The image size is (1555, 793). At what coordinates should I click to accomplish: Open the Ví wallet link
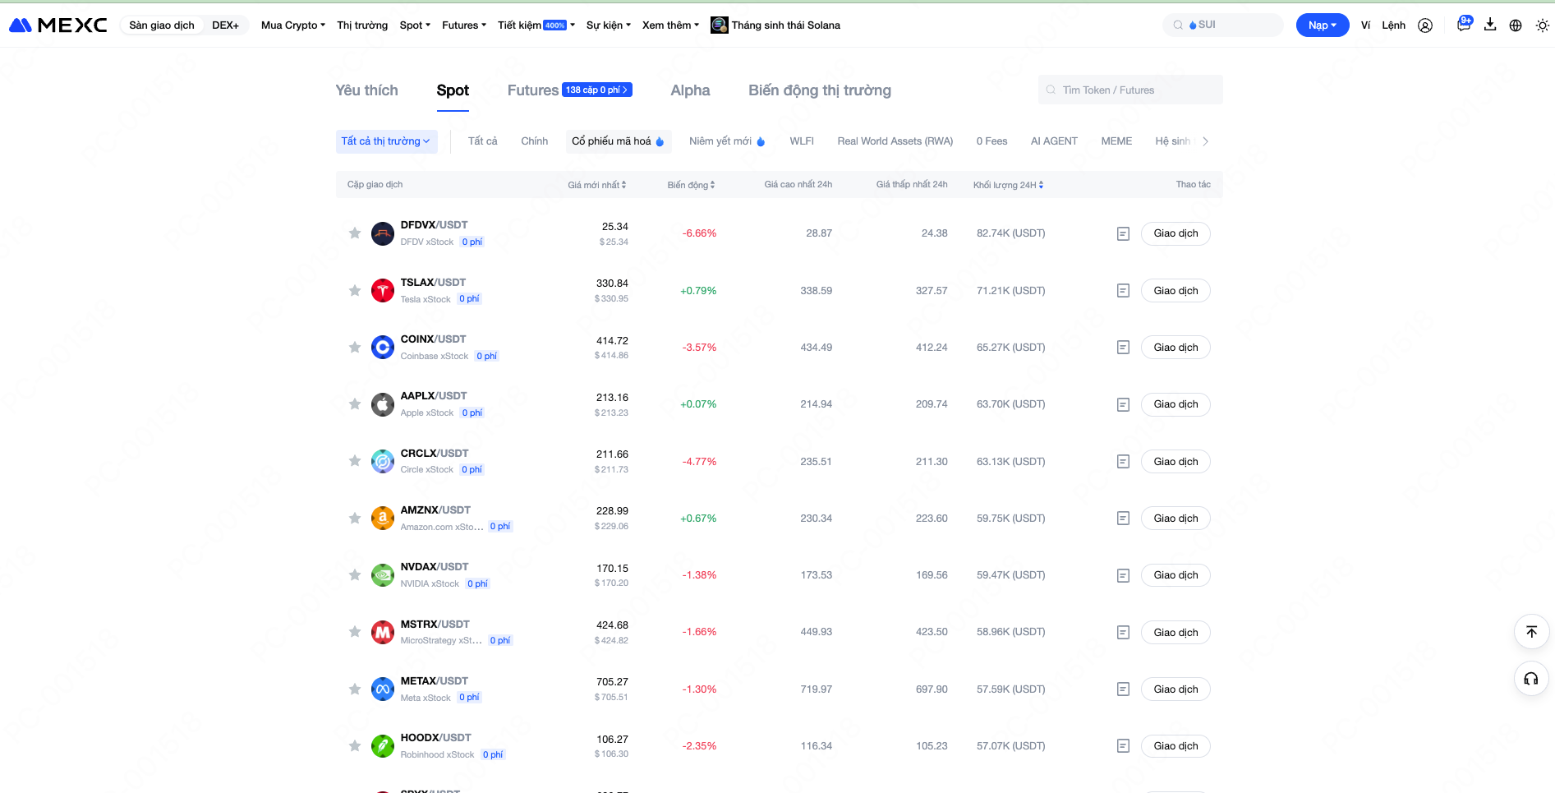[1366, 25]
